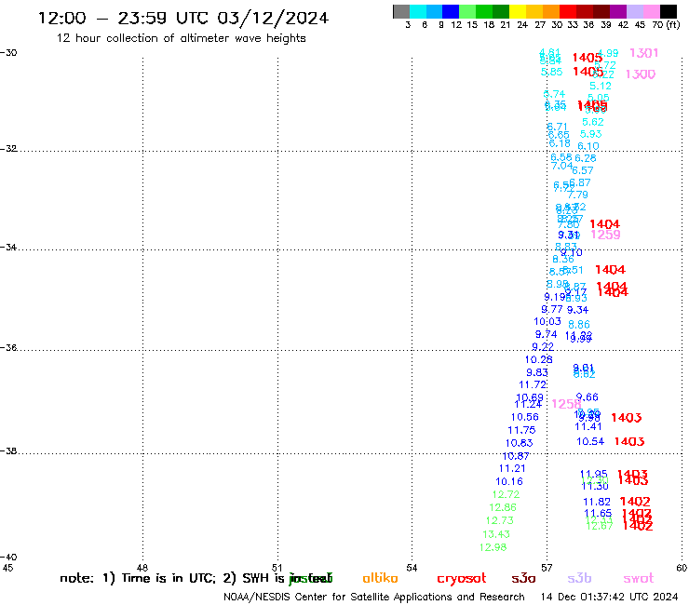Click the '14 Dec 01:37:42 UTC 2024' timestamp
Viewport: 689px width, 605px height.
click(x=609, y=597)
